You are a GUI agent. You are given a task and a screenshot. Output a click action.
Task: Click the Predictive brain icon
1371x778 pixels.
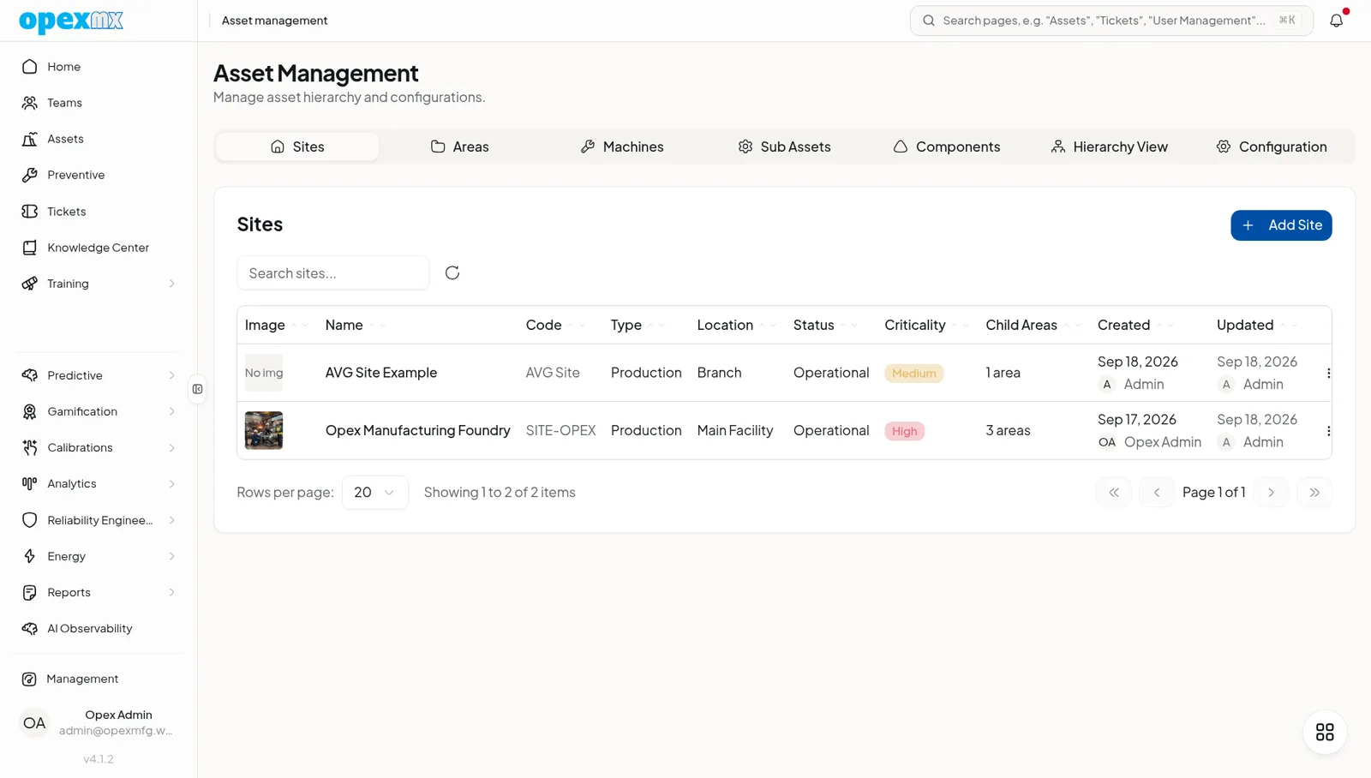click(30, 375)
